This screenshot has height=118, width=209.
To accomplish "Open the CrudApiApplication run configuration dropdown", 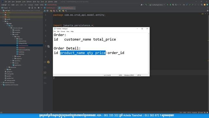I will [x=157, y=5].
